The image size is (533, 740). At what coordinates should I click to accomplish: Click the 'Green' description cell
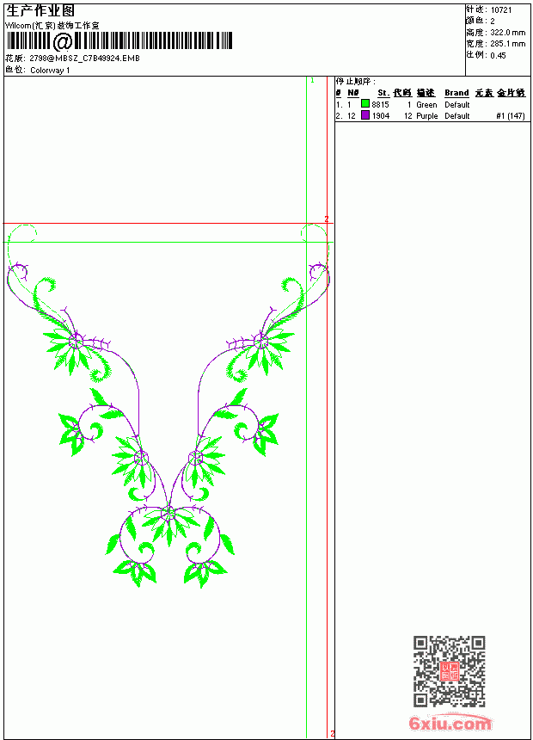[x=426, y=105]
